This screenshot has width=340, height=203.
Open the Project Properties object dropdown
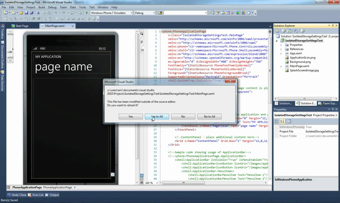[x=336, y=115]
